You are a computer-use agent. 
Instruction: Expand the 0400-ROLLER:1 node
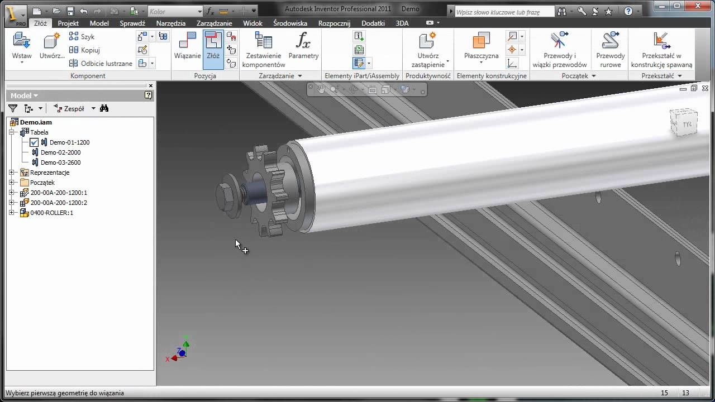pos(11,213)
